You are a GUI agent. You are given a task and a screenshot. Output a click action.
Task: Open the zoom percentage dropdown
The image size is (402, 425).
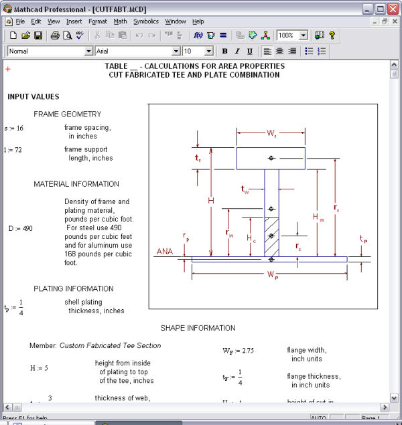tap(303, 35)
